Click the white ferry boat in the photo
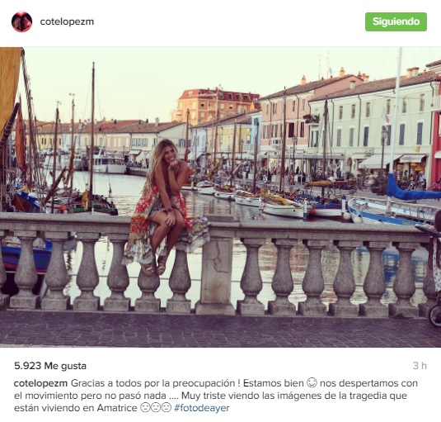This screenshot has width=441, height=422. tap(109, 163)
